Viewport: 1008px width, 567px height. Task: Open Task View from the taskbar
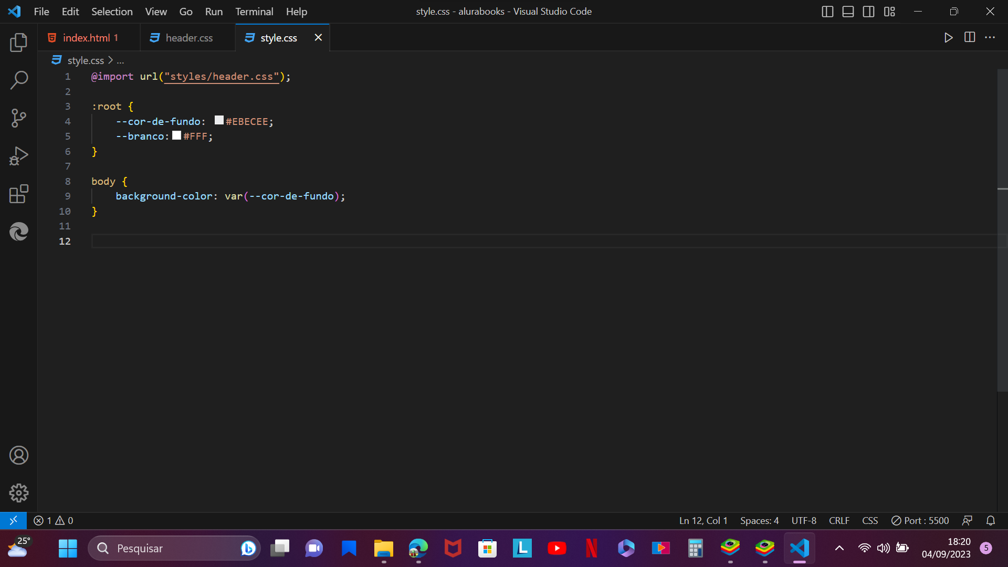tap(280, 549)
